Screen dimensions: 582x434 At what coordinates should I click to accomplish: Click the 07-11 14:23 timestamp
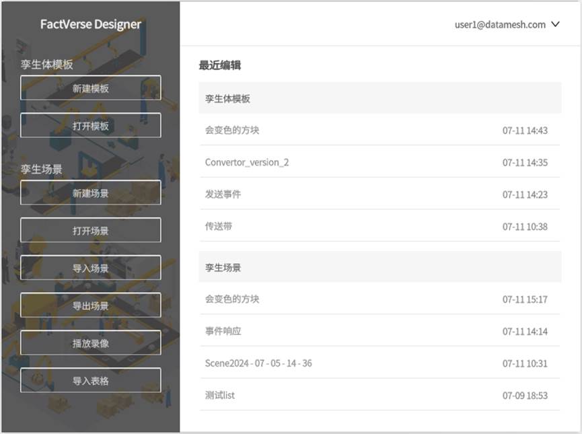tap(525, 194)
